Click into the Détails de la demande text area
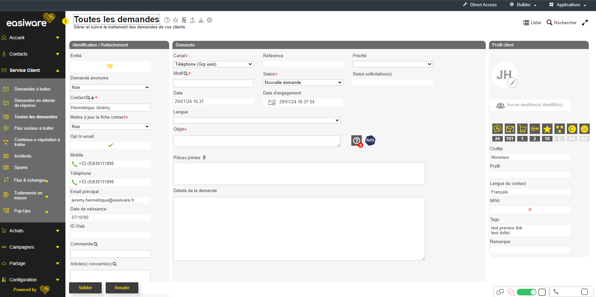This screenshot has height=297, width=596. pos(299,229)
